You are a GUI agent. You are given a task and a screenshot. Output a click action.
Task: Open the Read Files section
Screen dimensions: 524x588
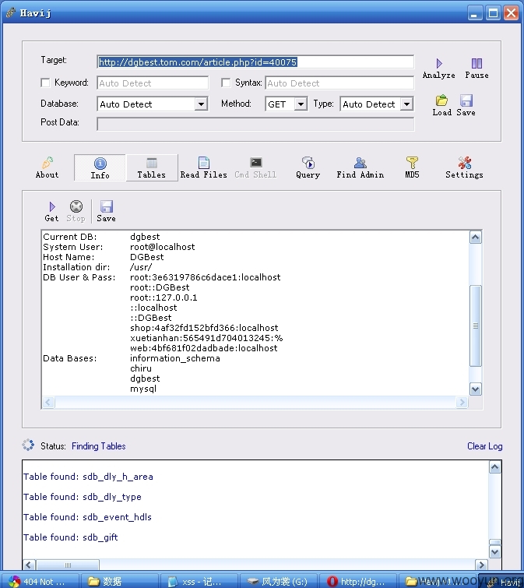coord(203,167)
